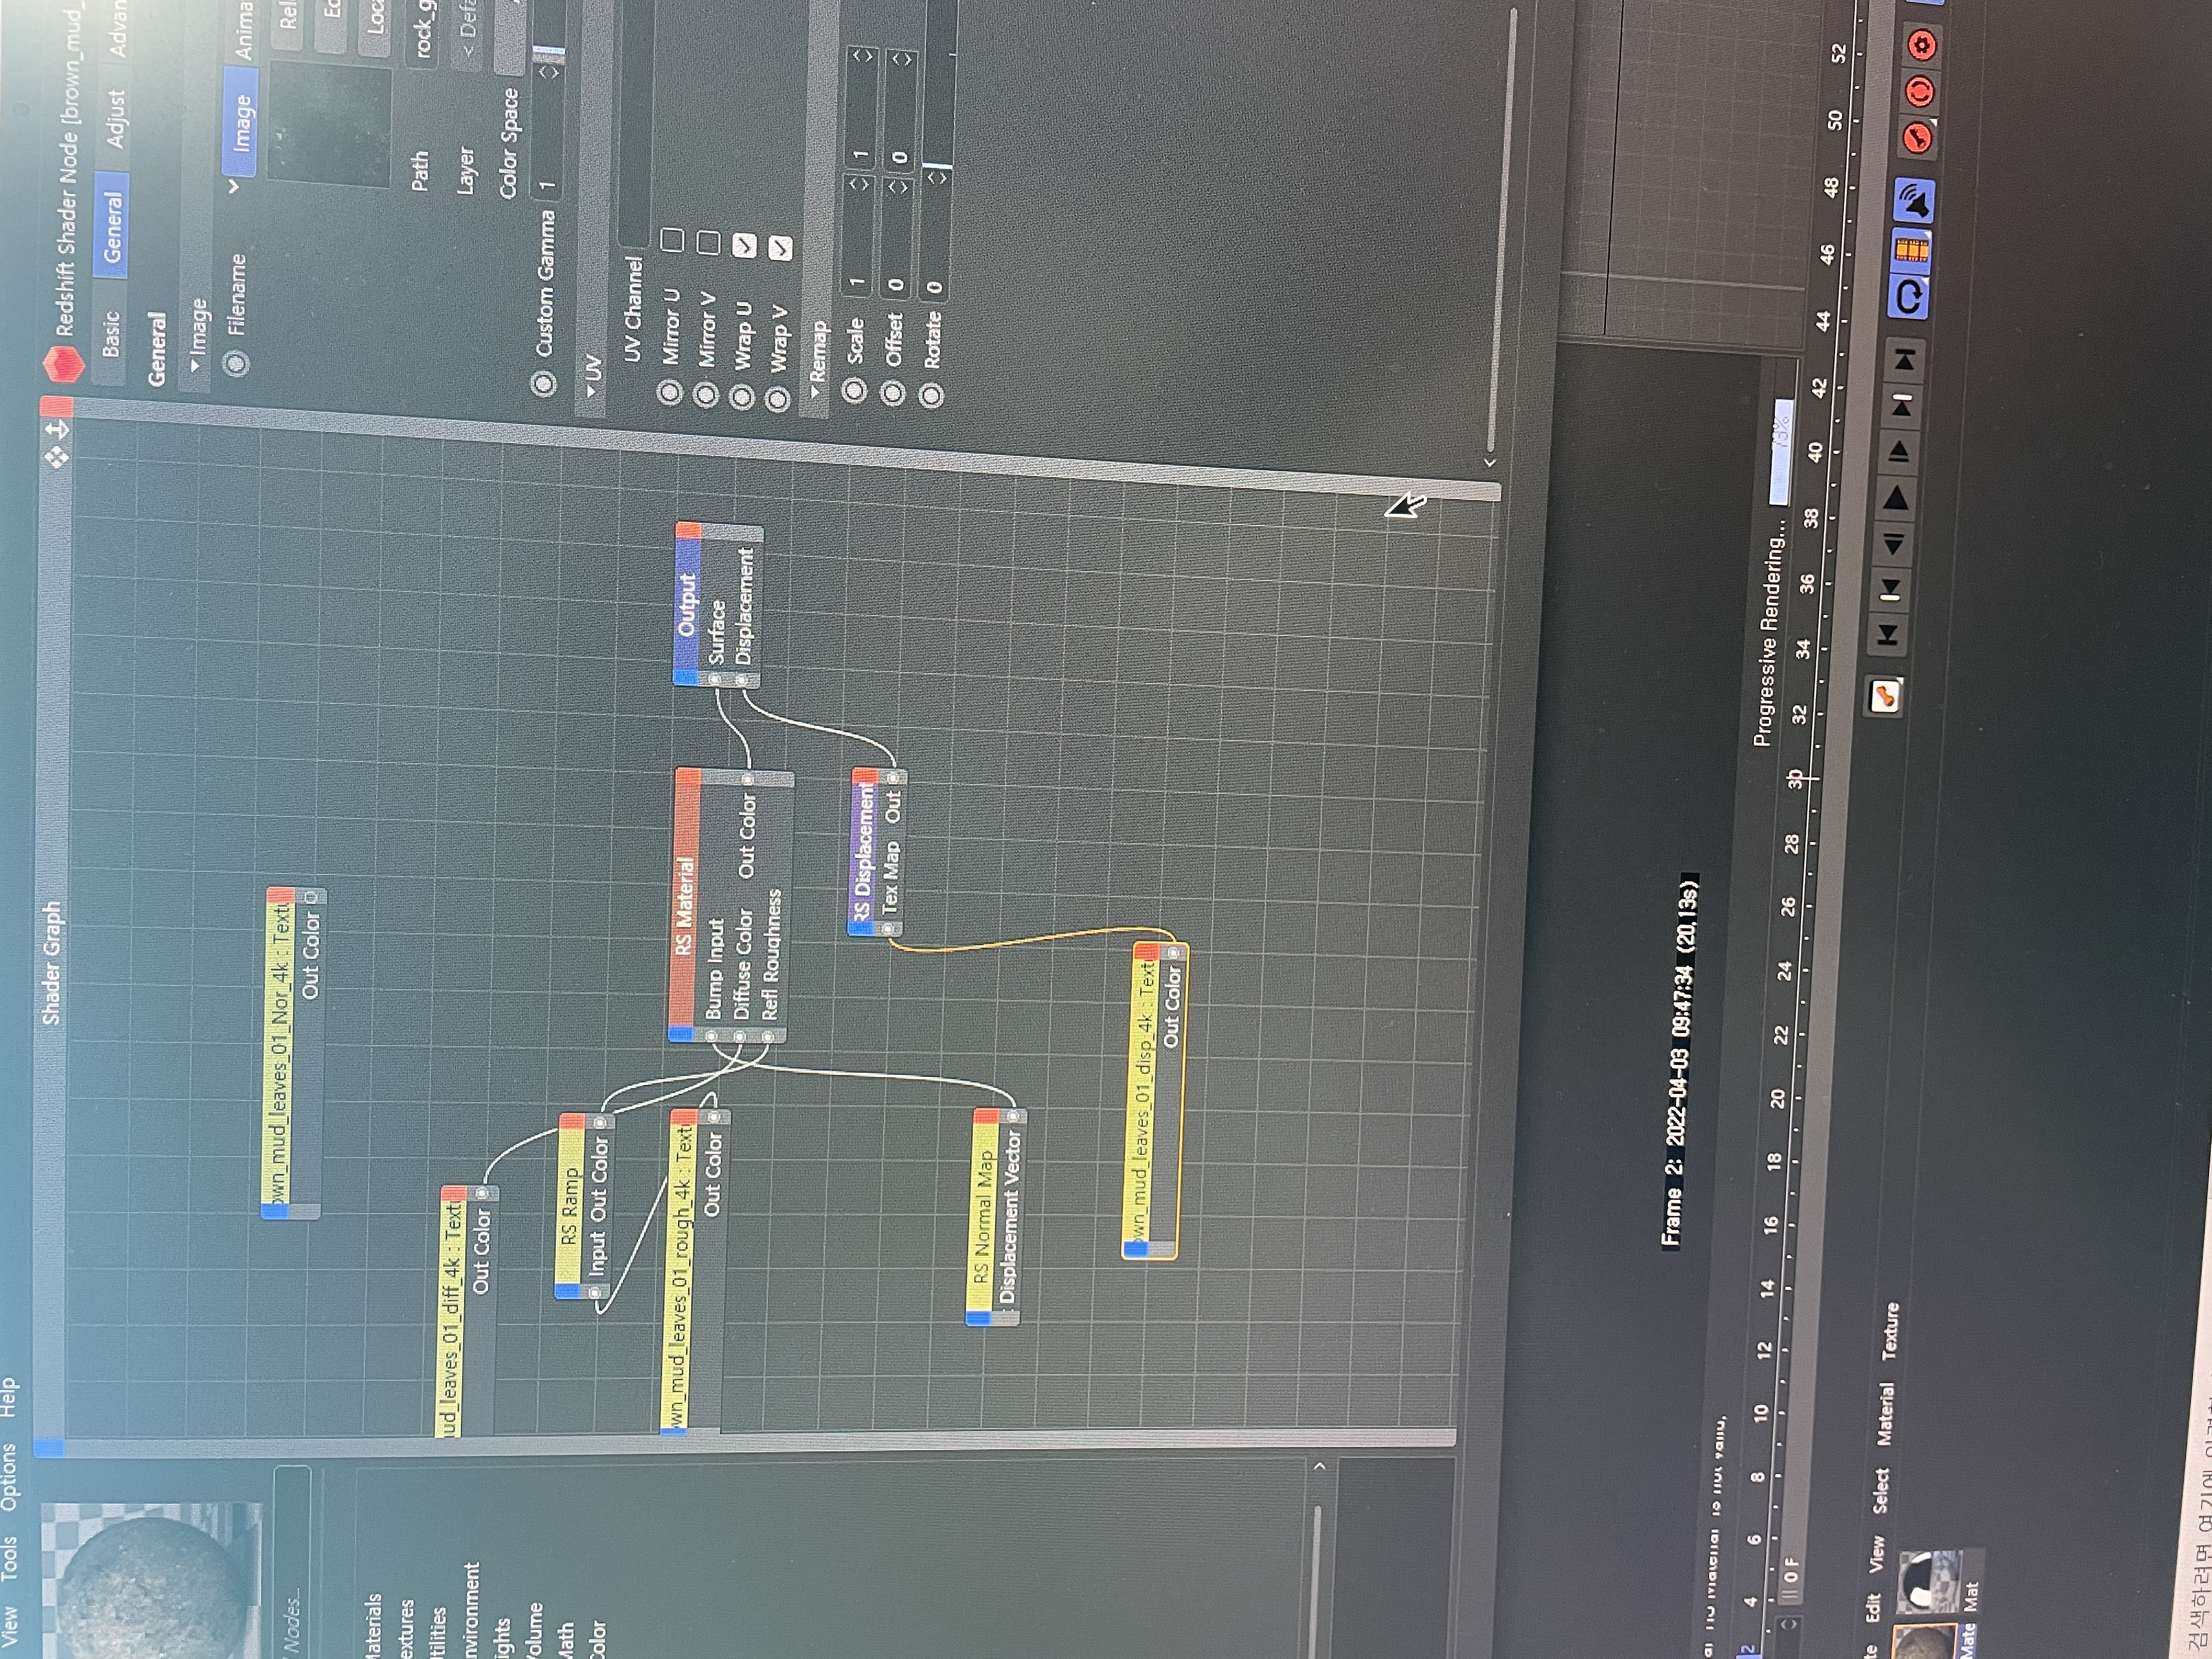Click the red keyframe settings gear icon

click(x=1923, y=46)
